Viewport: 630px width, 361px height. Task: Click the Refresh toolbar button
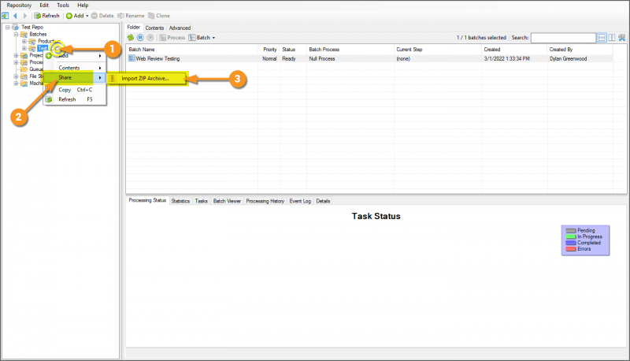pyautogui.click(x=47, y=16)
